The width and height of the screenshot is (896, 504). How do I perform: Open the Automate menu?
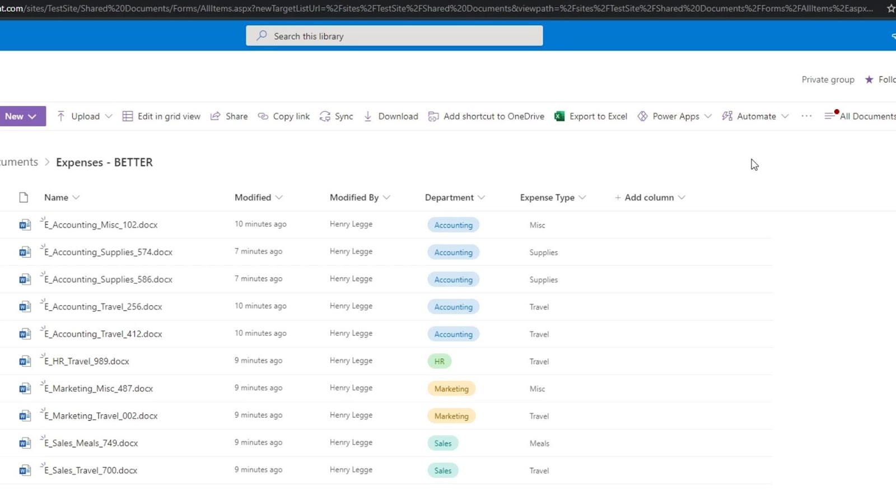click(x=755, y=116)
